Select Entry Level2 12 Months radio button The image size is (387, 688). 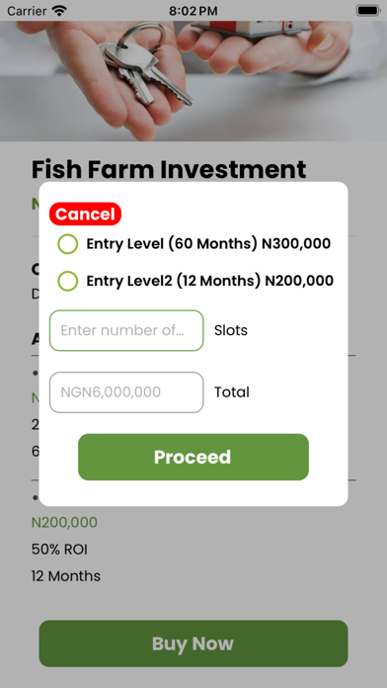68,281
